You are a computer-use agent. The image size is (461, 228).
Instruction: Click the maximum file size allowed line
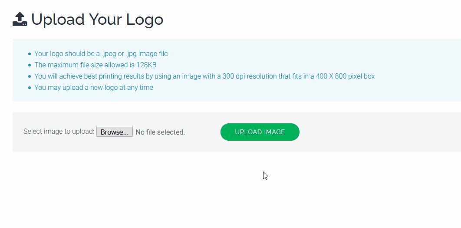(x=95, y=65)
